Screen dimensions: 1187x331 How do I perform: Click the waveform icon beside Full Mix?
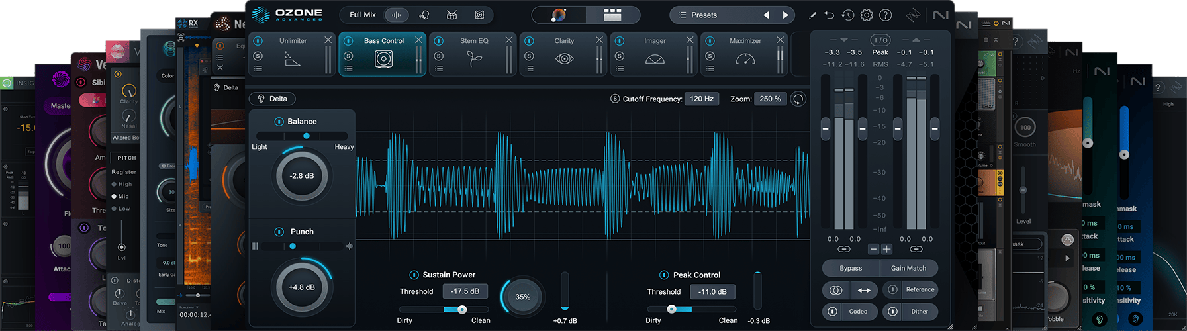(397, 15)
